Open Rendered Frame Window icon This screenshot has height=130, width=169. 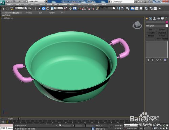click(x=155, y=8)
